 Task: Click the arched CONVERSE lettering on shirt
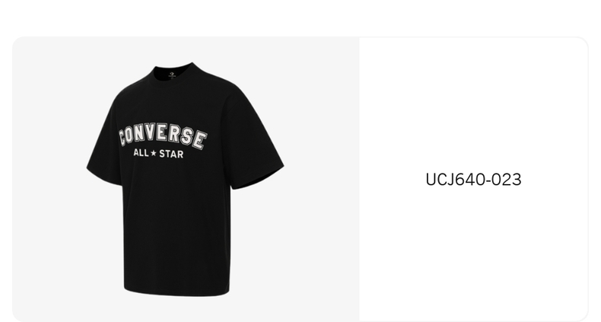click(x=163, y=136)
